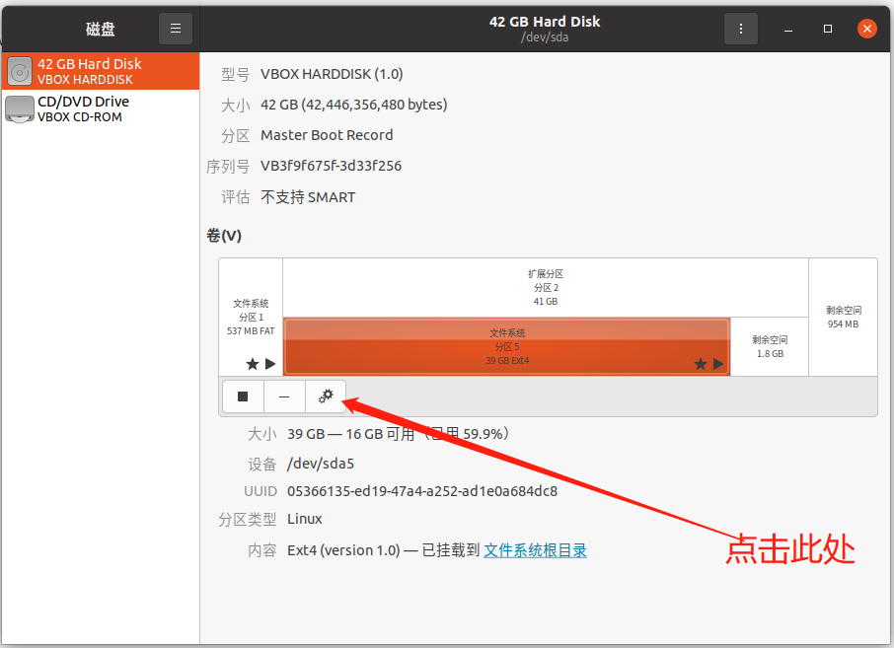
Task: Unmount partition 5 with the stop icon
Action: click(242, 396)
